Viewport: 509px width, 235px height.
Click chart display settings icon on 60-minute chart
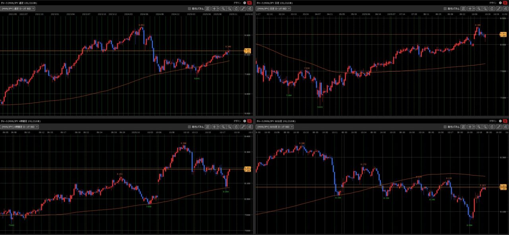click(464, 127)
